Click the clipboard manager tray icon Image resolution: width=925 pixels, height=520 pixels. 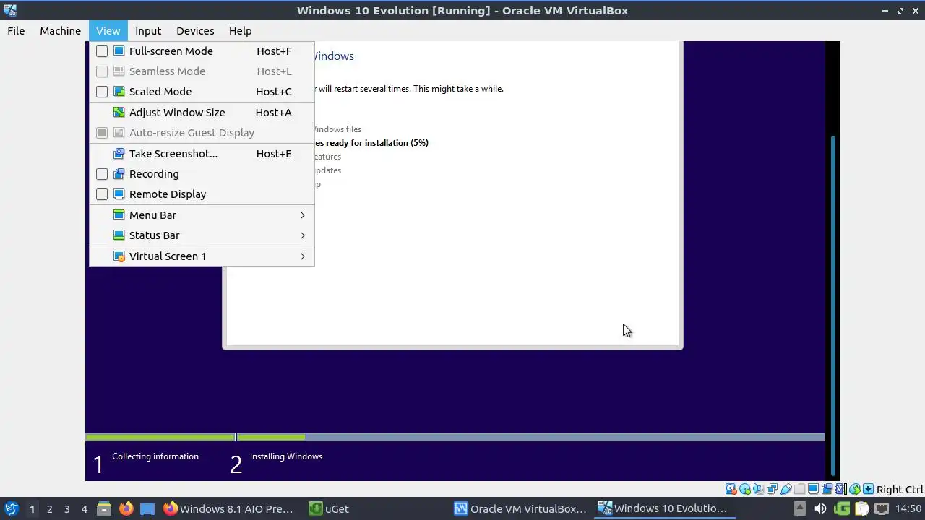pyautogui.click(x=862, y=508)
